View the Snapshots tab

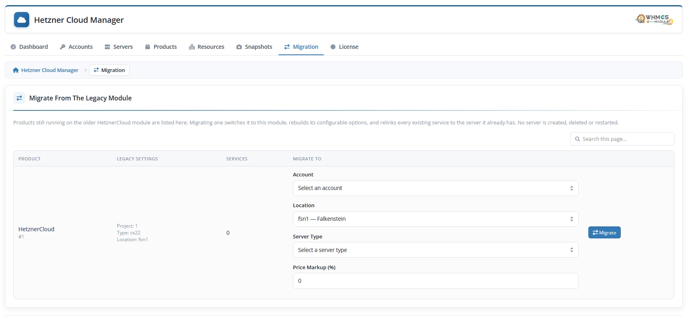pos(254,47)
